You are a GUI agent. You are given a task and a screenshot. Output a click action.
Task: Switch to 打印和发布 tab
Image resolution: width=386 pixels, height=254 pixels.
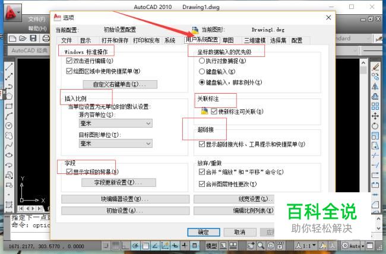pos(146,40)
